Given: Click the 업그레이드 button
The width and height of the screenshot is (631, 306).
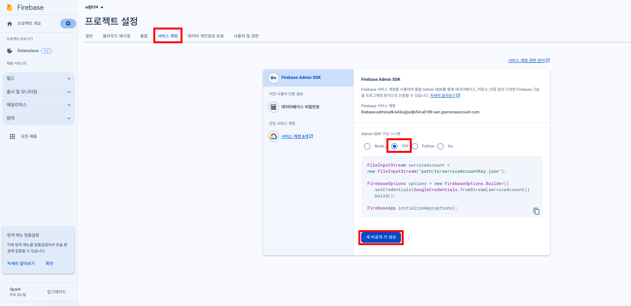Looking at the screenshot, I should coord(56,292).
